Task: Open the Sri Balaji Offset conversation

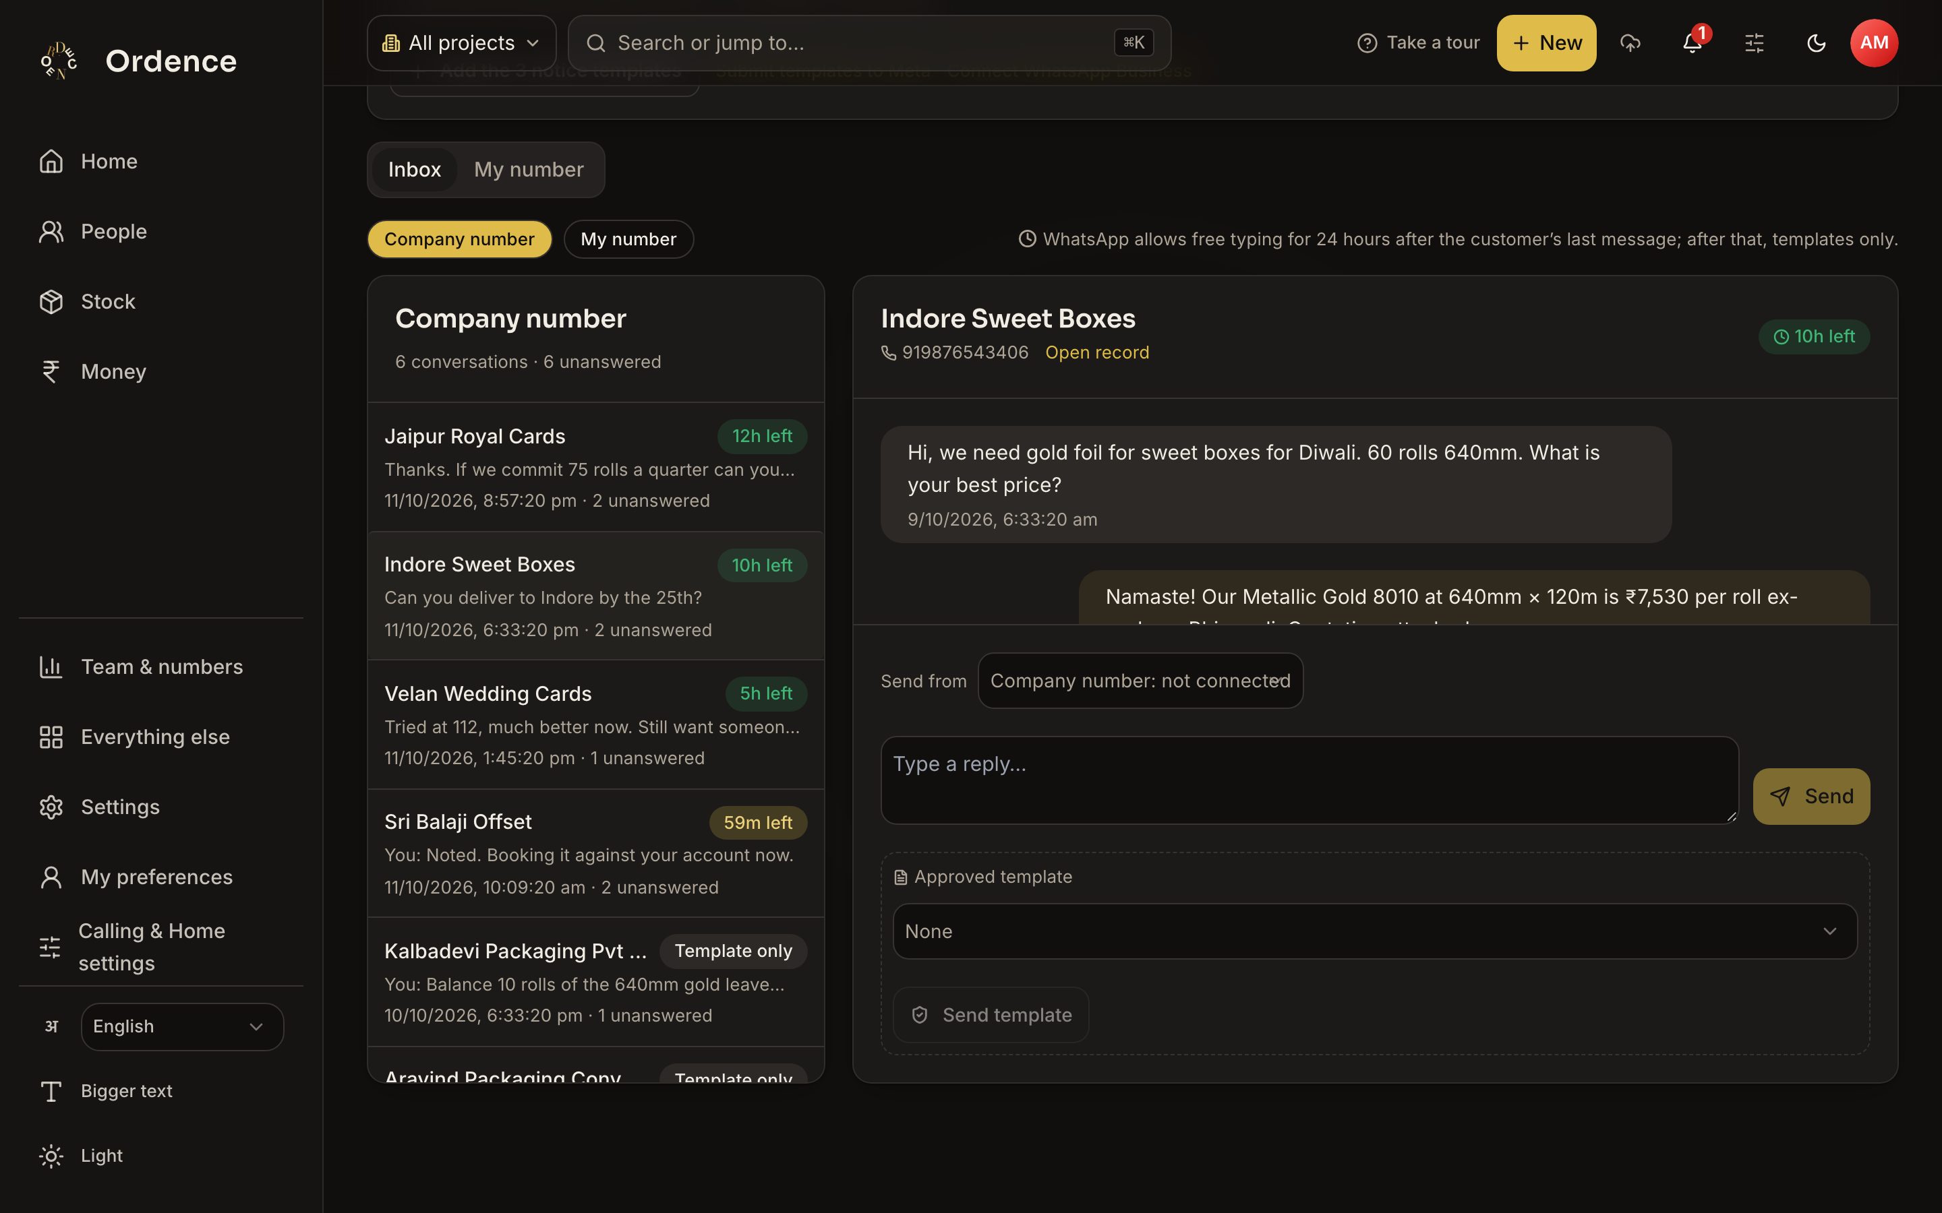Action: click(x=595, y=854)
